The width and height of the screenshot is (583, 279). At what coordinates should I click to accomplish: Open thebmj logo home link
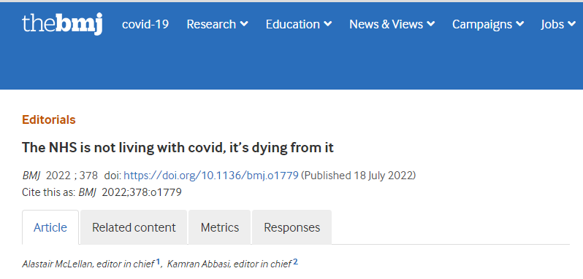click(x=62, y=24)
